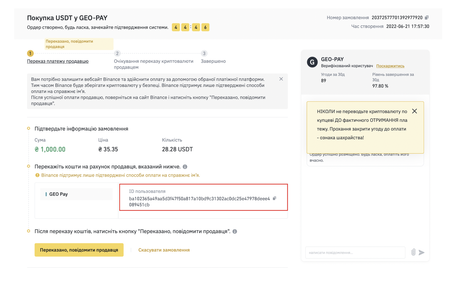Click info icon beside notify seller instruction
The width and height of the screenshot is (464, 284).
click(235, 231)
